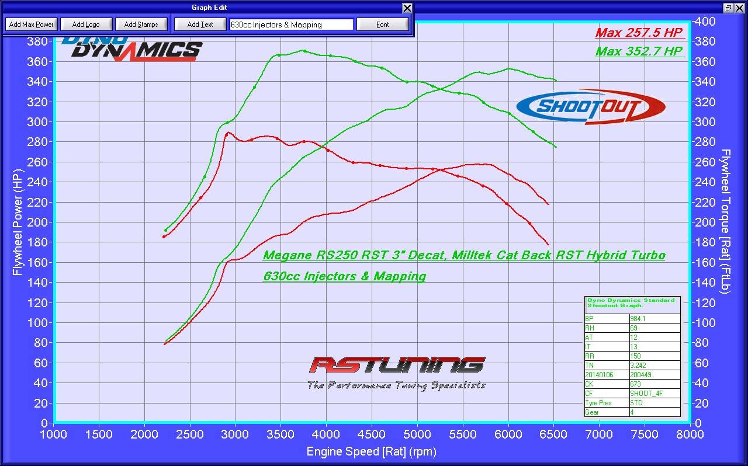Select the green Max 352.7 HP label
Image resolution: width=748 pixels, height=466 pixels.
tap(639, 51)
